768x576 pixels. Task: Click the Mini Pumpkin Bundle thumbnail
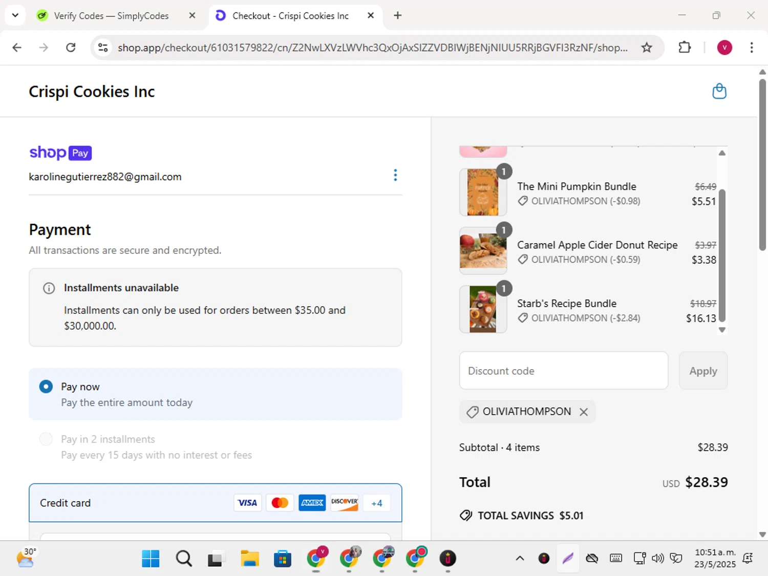483,193
